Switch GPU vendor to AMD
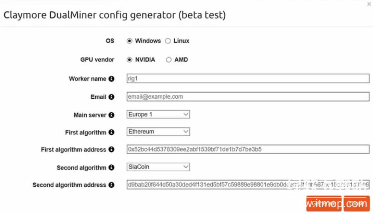The width and height of the screenshot is (373, 214). (169, 60)
